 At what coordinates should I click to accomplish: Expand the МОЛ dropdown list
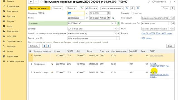pos(170,29)
